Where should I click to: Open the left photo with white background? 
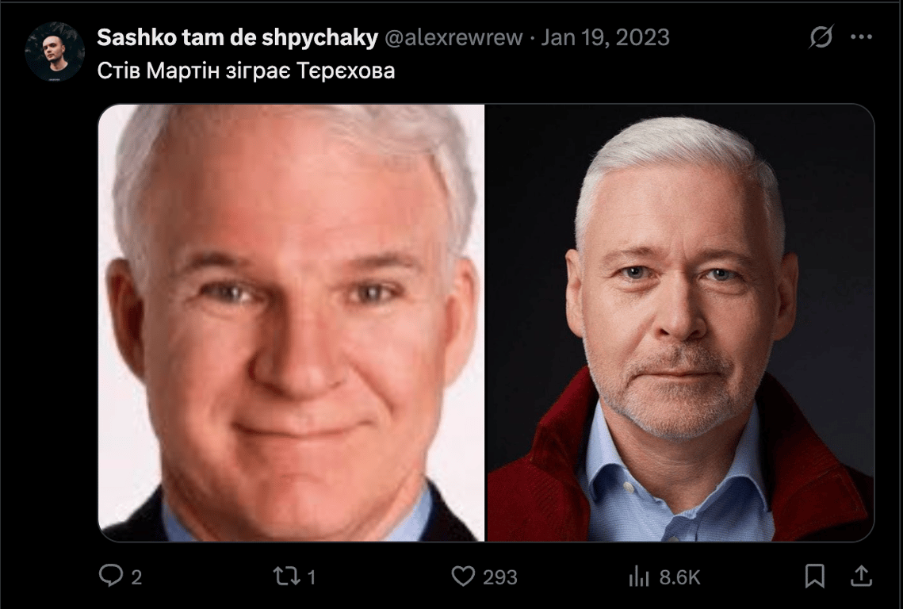point(292,323)
